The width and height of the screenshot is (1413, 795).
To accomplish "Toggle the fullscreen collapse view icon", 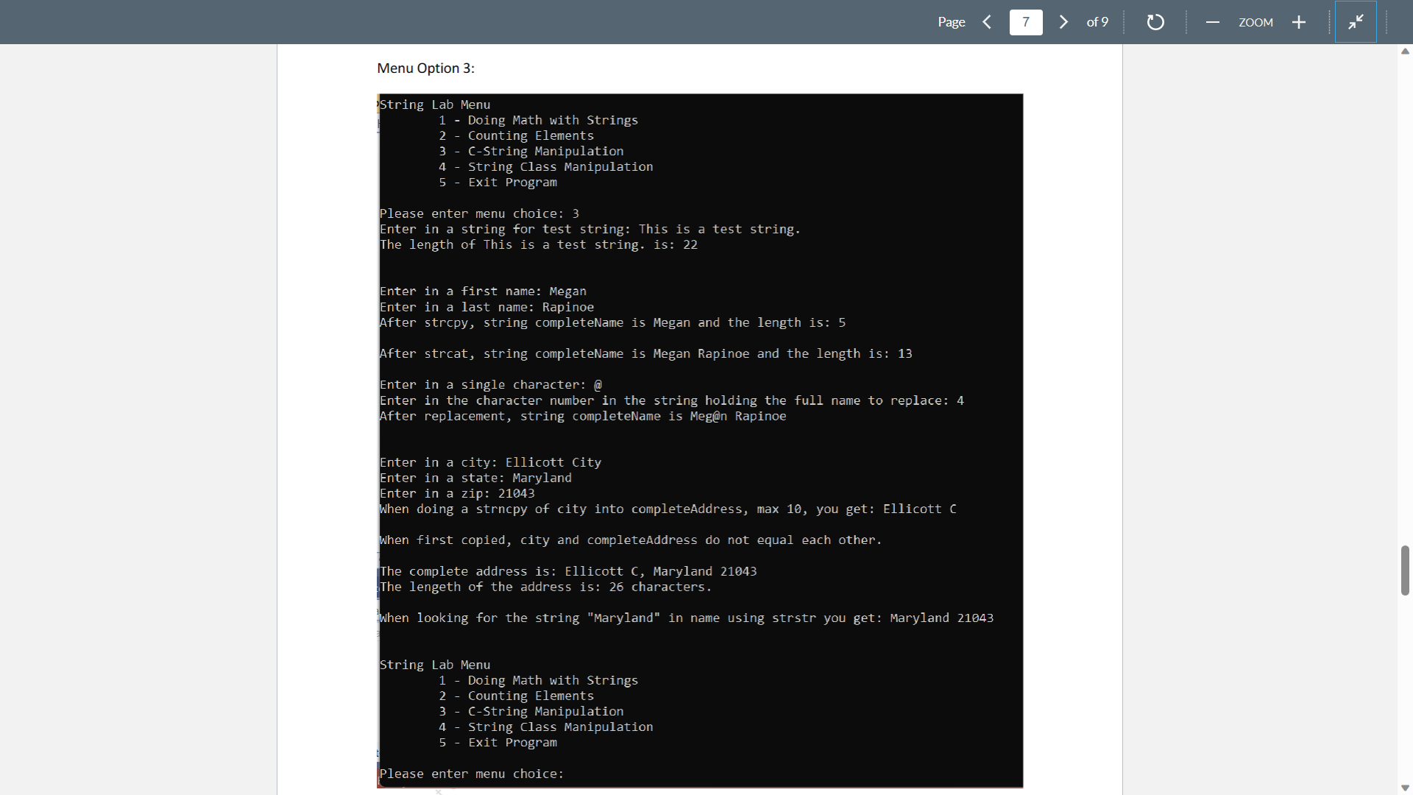I will pos(1356,21).
